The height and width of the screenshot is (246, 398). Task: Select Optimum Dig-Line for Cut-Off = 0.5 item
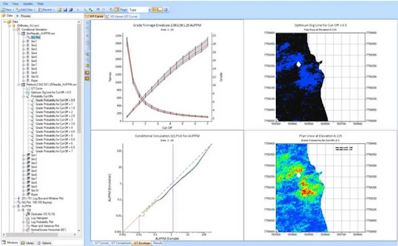51,93
